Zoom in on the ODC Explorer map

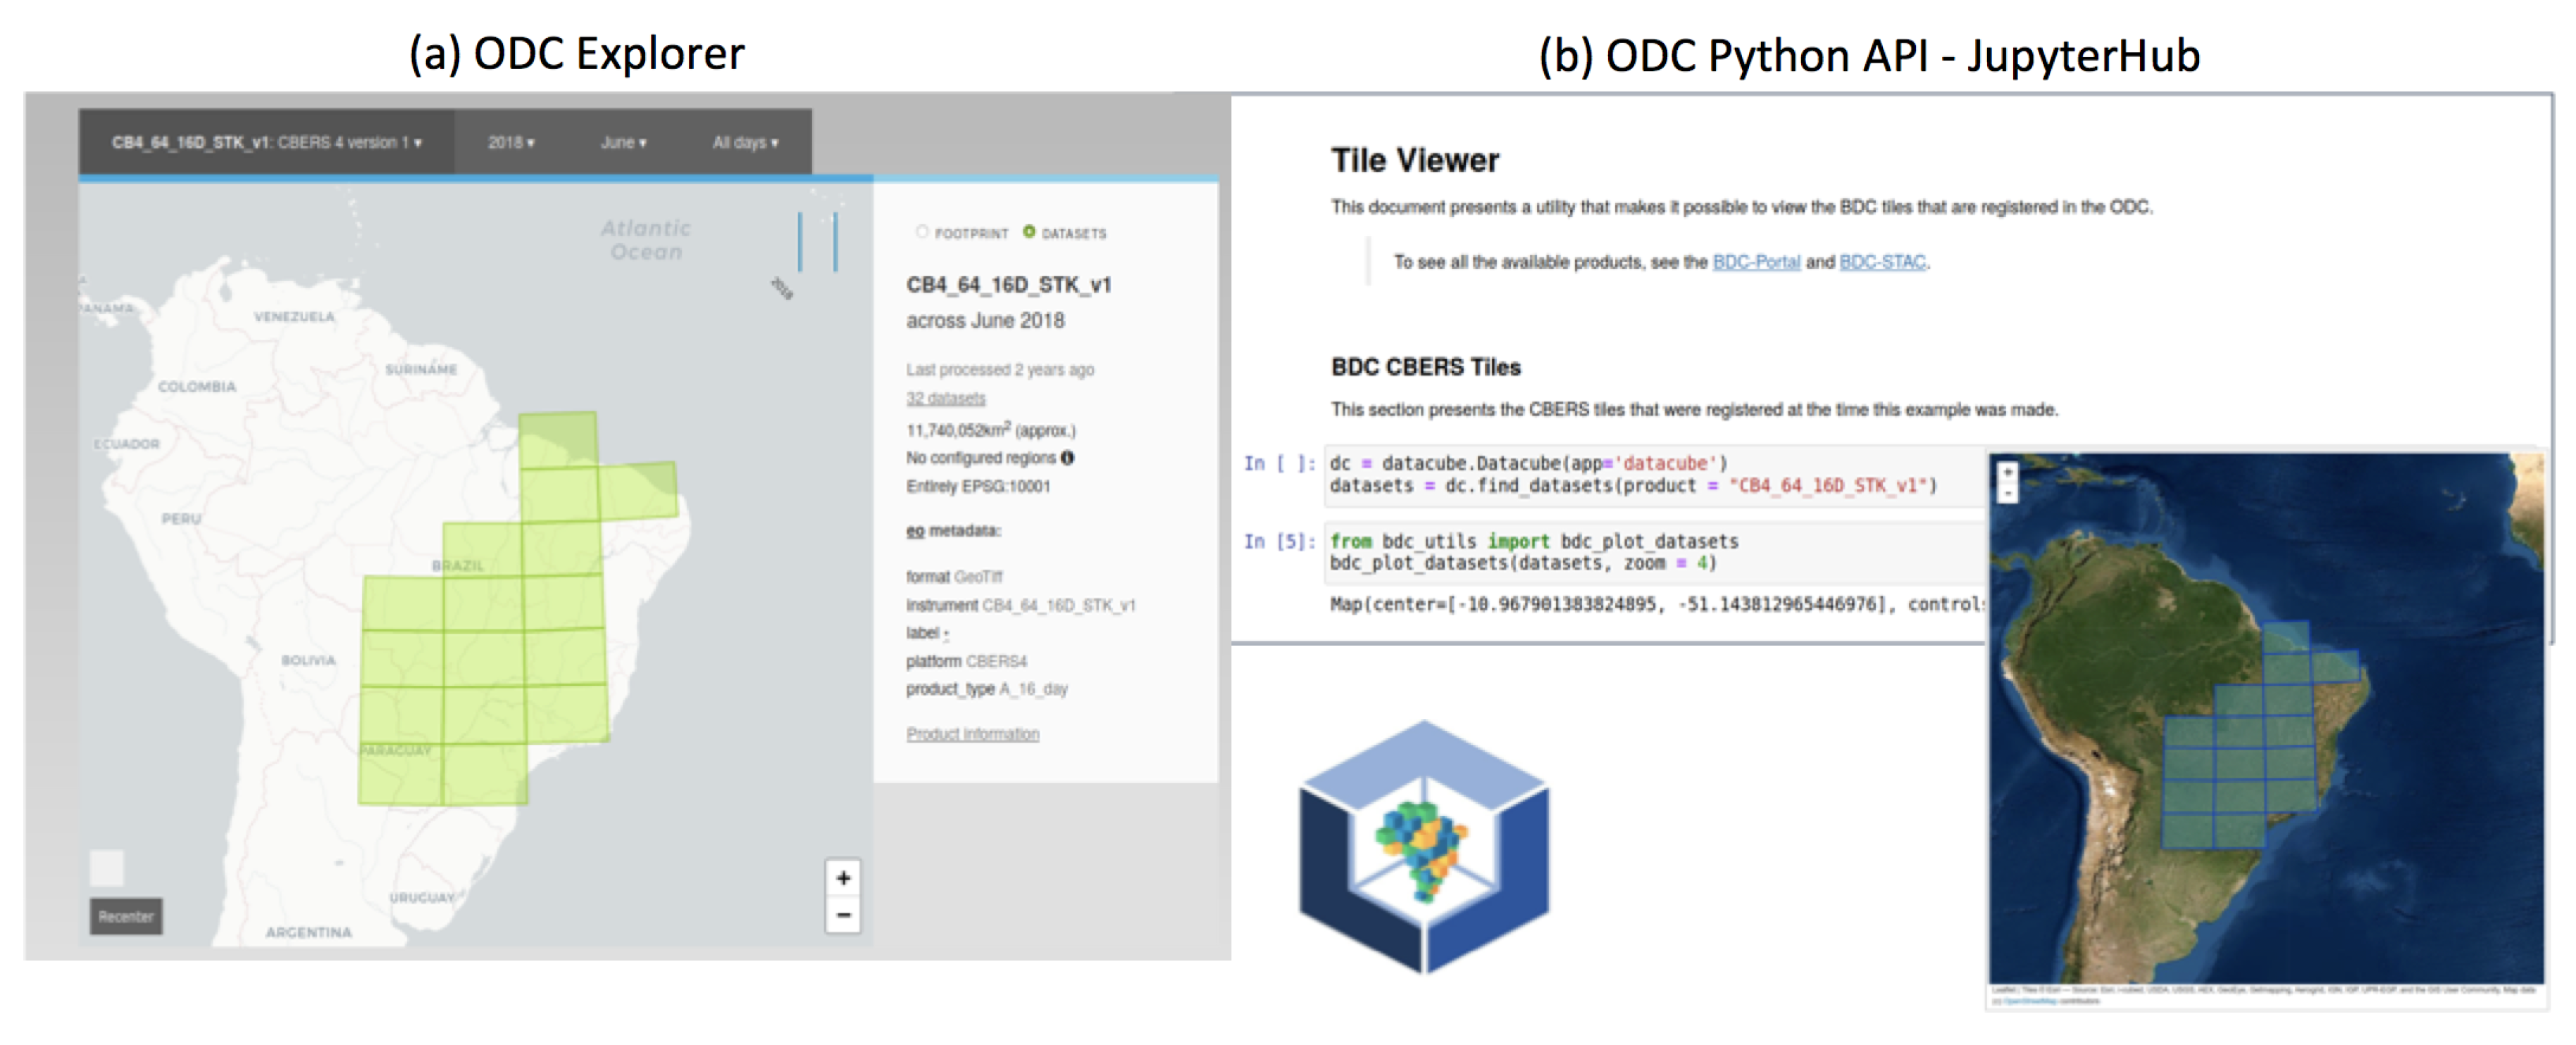(x=843, y=878)
